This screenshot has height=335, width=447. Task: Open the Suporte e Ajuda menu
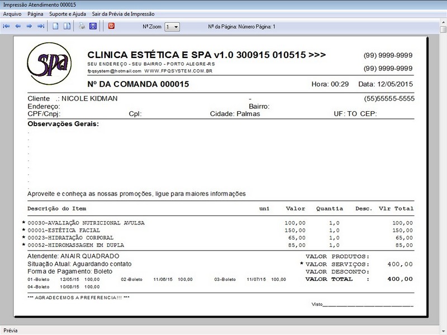[x=68, y=14]
